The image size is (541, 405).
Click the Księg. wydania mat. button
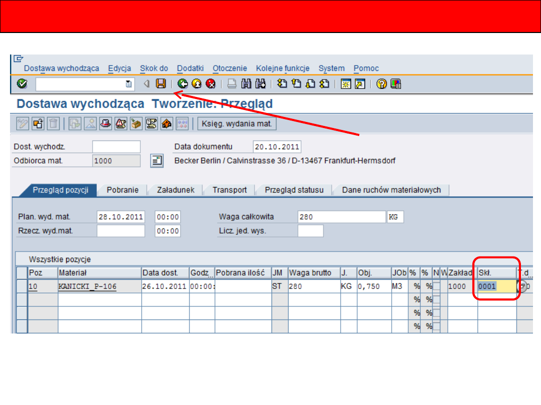pos(237,123)
